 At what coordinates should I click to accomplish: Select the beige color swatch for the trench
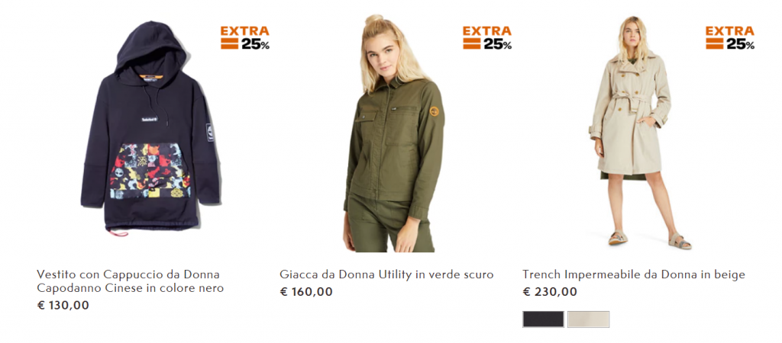589,319
